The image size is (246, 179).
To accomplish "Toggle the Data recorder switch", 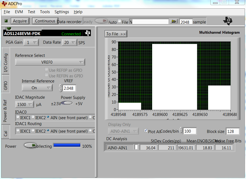I will (x=101, y=21).
